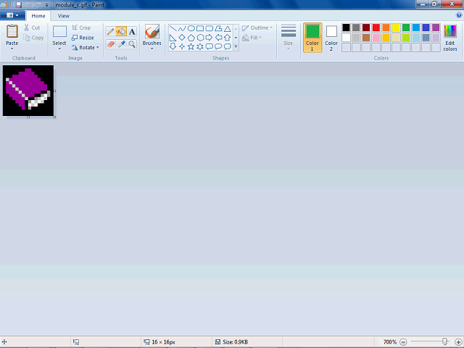Open the Rotate dropdown
This screenshot has width=464, height=348.
pos(86,47)
